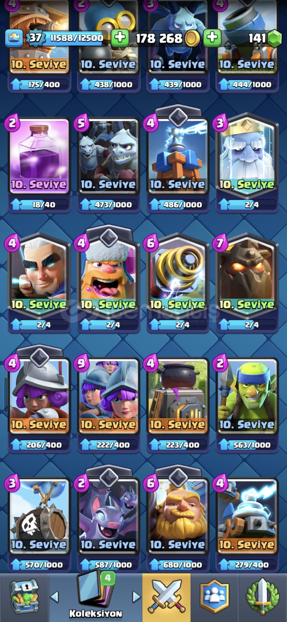Open the Koleksiyon cards tab
This screenshot has width=287, height=622.
(95, 595)
